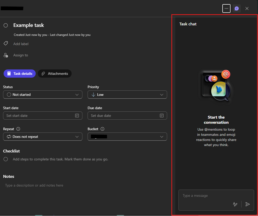This screenshot has width=258, height=216.
Task: Click the assign person icon
Action: click(x=6, y=55)
